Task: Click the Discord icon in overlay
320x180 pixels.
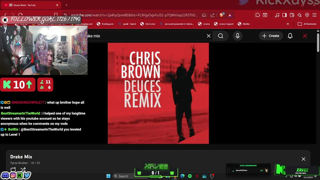Action: click(x=5, y=175)
